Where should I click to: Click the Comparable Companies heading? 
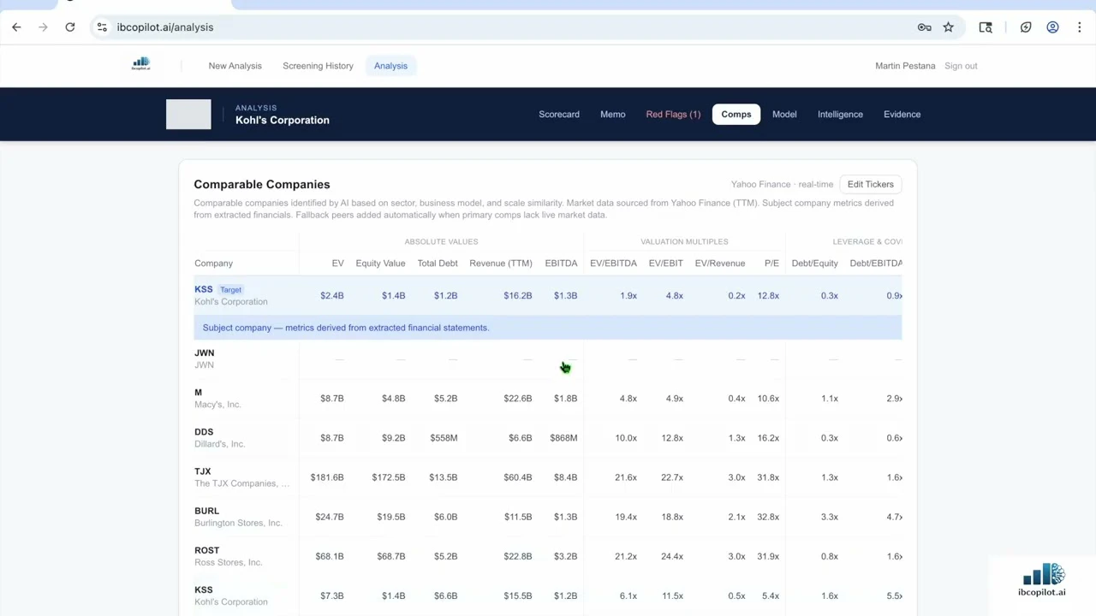tap(262, 184)
